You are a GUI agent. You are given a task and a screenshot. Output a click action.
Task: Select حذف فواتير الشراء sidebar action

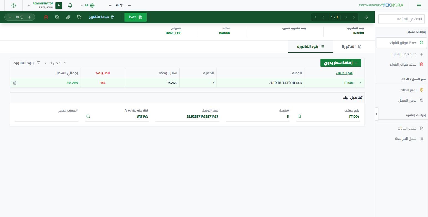click(401, 64)
